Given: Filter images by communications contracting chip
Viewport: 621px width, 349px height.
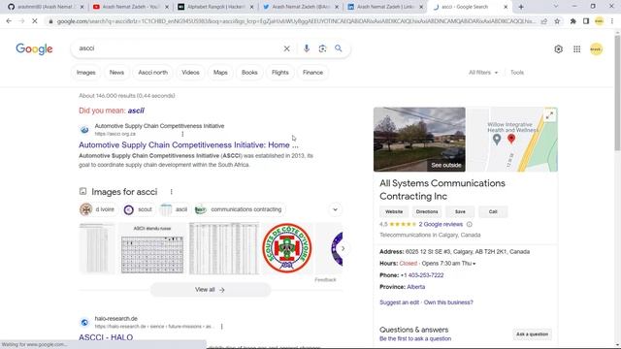Looking at the screenshot, I should [240, 209].
